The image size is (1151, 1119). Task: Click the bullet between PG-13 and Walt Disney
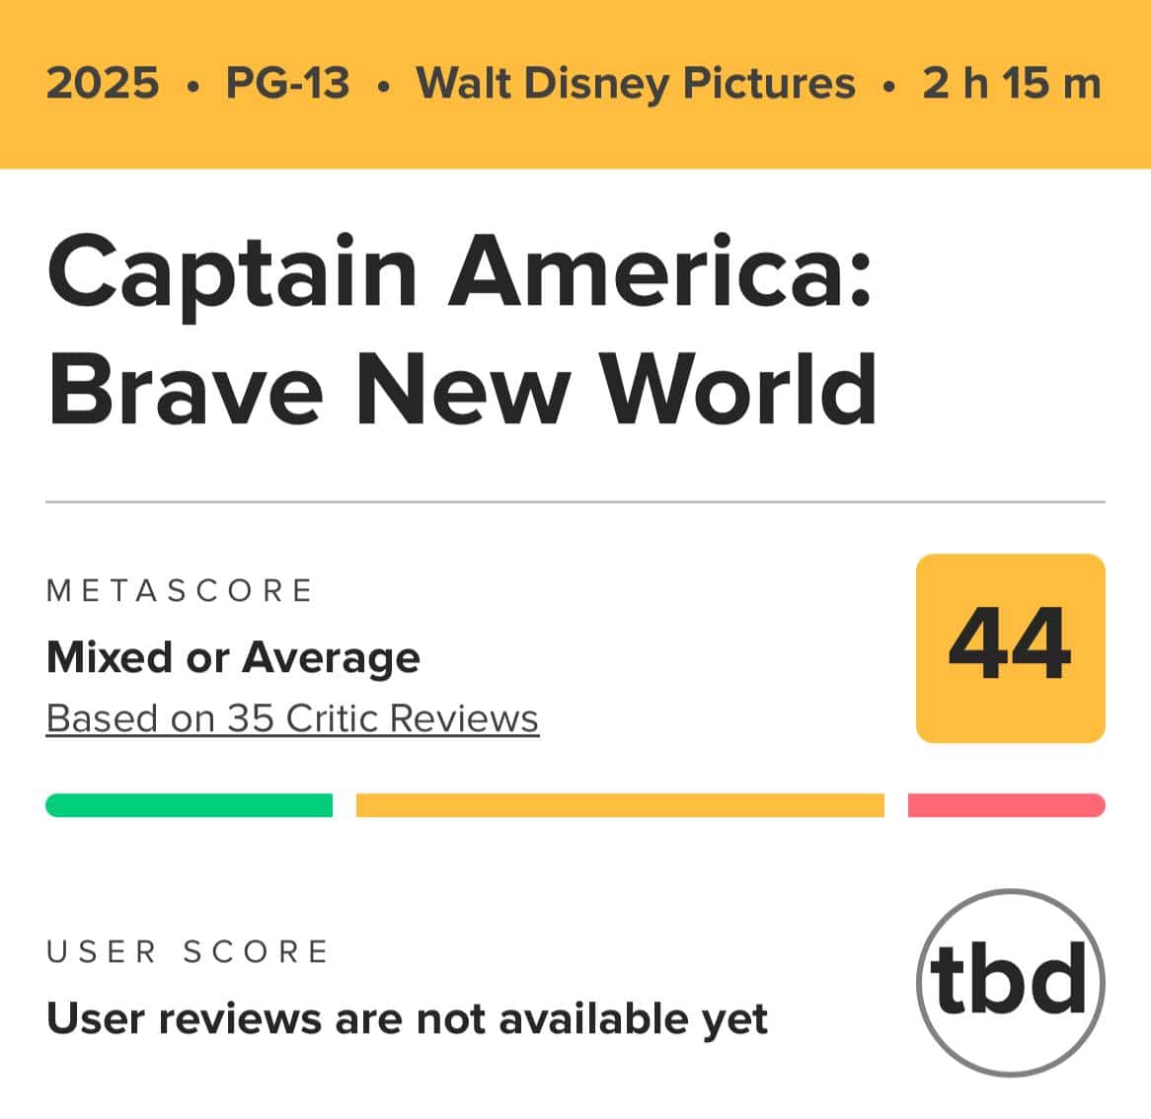[382, 87]
